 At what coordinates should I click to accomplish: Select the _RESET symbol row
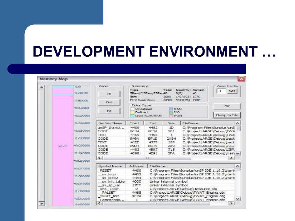(166, 171)
